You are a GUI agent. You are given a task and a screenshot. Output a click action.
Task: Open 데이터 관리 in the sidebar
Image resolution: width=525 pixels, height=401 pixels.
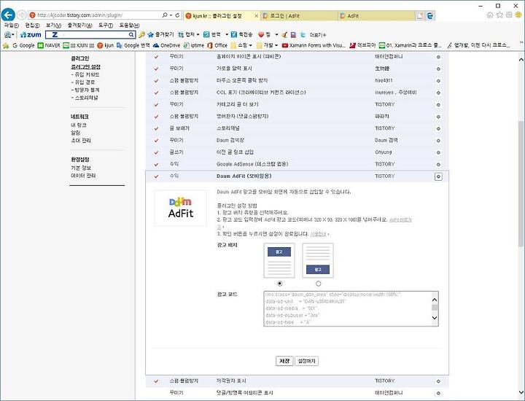pos(83,176)
